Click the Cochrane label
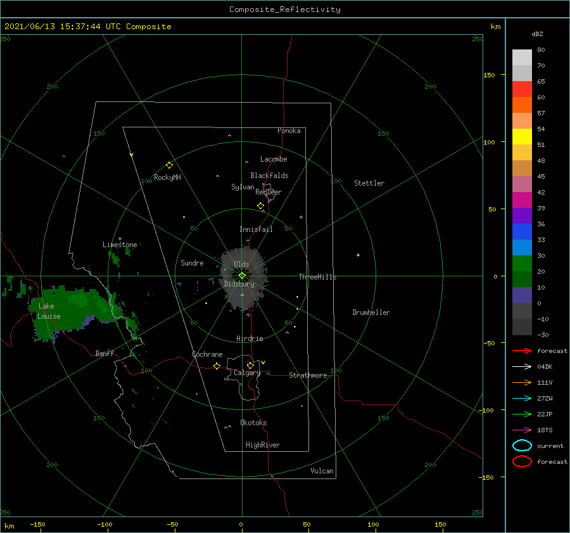 207,354
